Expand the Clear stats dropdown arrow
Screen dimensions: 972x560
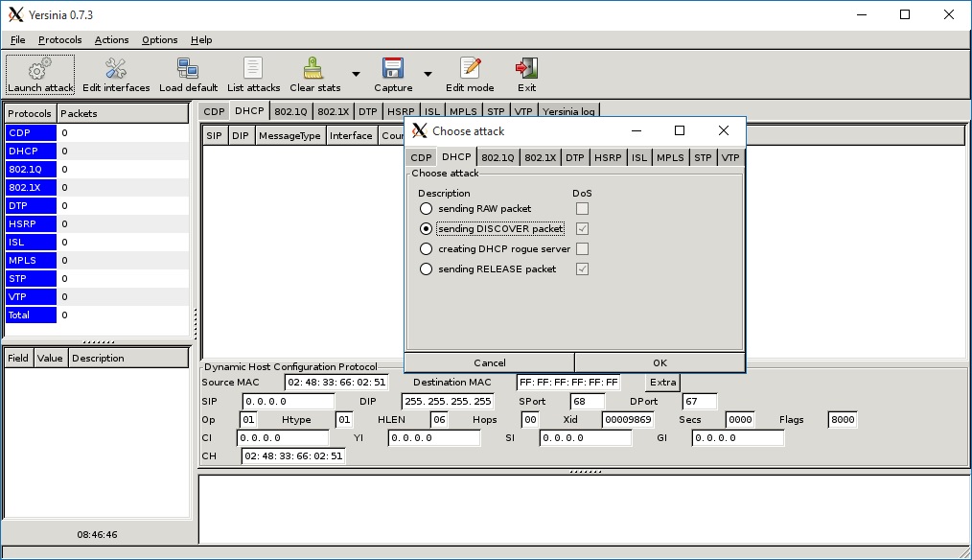(356, 74)
